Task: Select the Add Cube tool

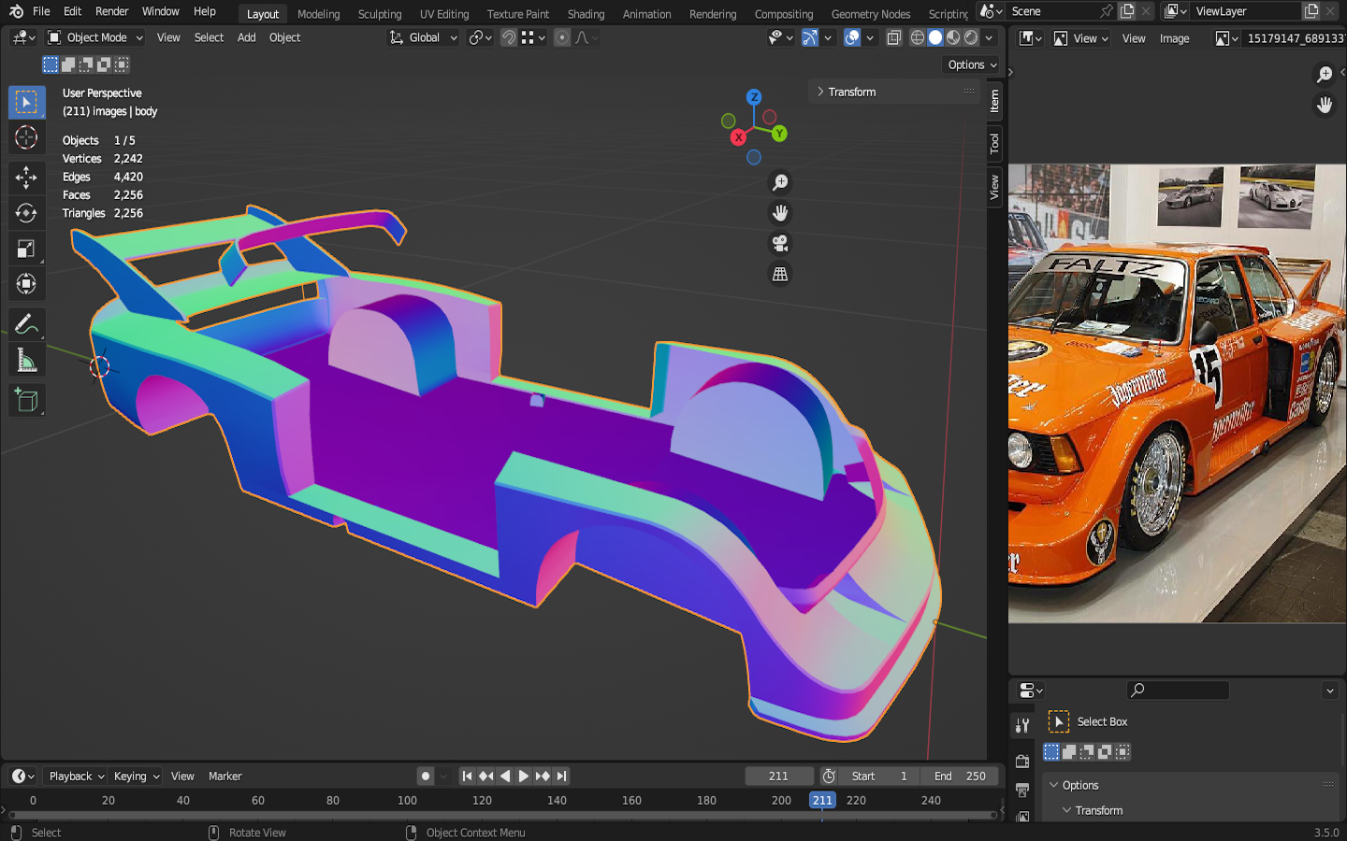Action: click(x=26, y=400)
